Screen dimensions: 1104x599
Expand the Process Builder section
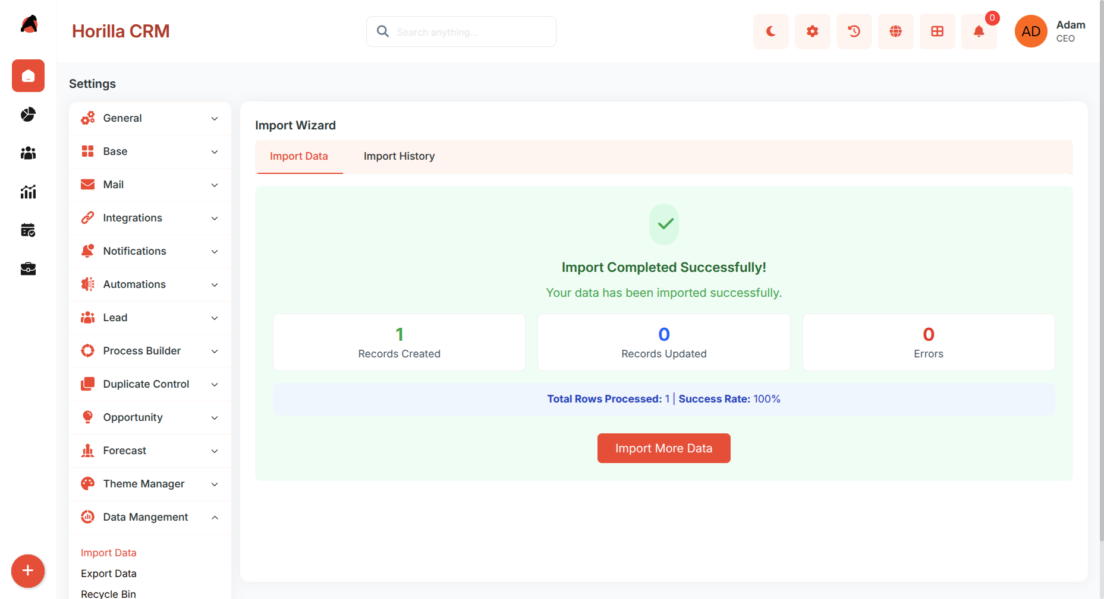pyautogui.click(x=150, y=351)
